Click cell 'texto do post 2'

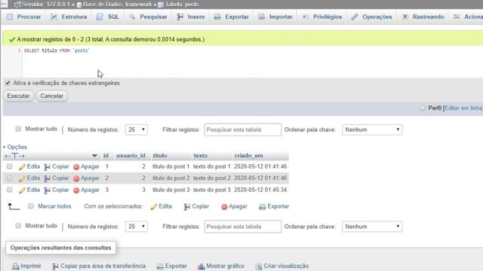212,178
